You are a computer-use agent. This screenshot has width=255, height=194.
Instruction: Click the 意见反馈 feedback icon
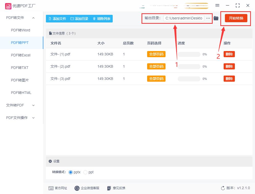[109, 188]
